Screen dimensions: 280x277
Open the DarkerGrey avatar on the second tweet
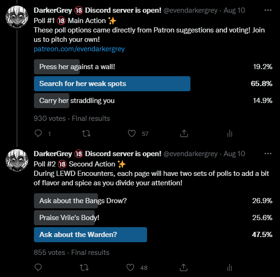point(17,160)
